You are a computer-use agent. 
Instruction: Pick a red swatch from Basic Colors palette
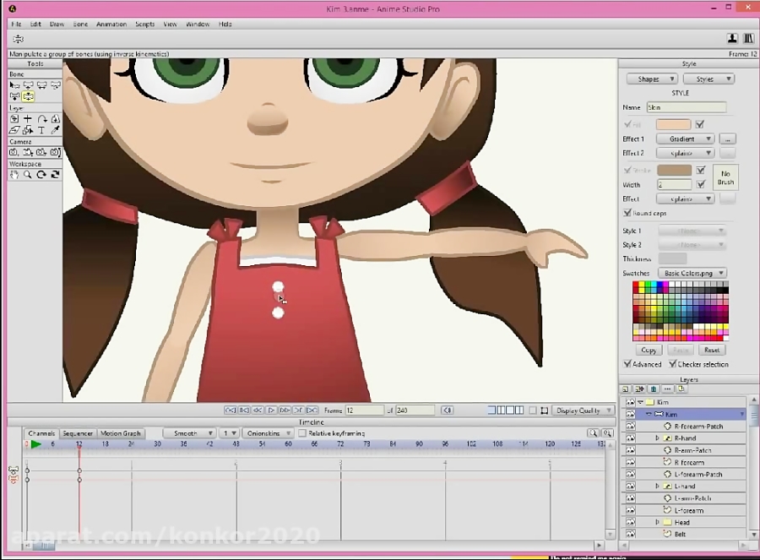click(x=635, y=284)
